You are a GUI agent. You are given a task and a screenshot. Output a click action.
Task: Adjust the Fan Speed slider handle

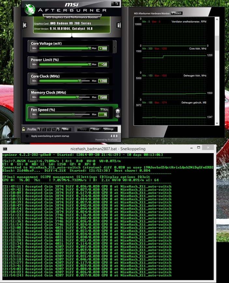[x=73, y=114]
